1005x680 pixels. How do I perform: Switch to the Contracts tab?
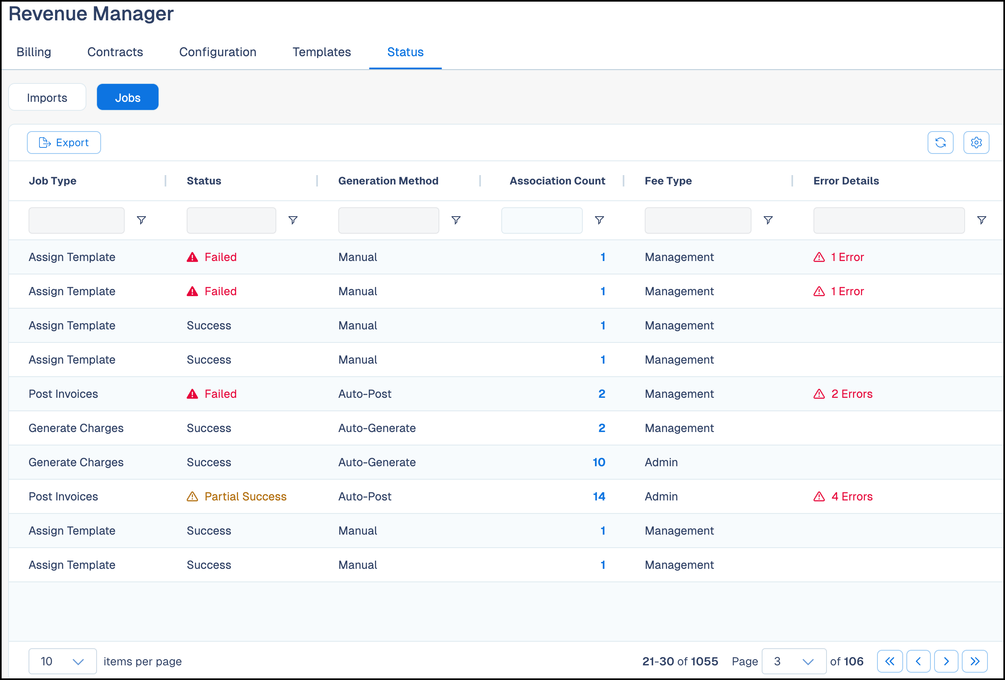pos(115,52)
